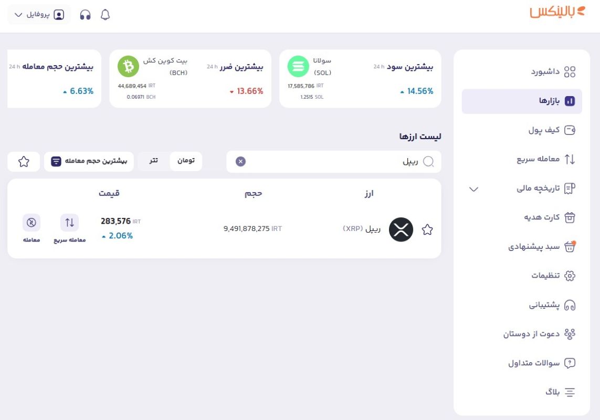Click the XRP coin logo
Viewport: 600px width, 420px height.
point(401,230)
